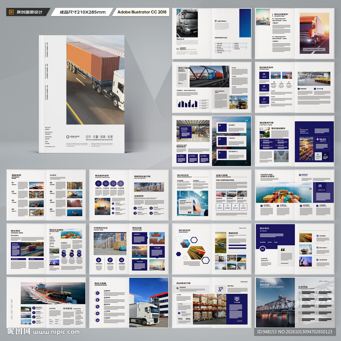341x341 pixels.
Task: Select the 成品尺寸210X285mm label
Action: 83,12
